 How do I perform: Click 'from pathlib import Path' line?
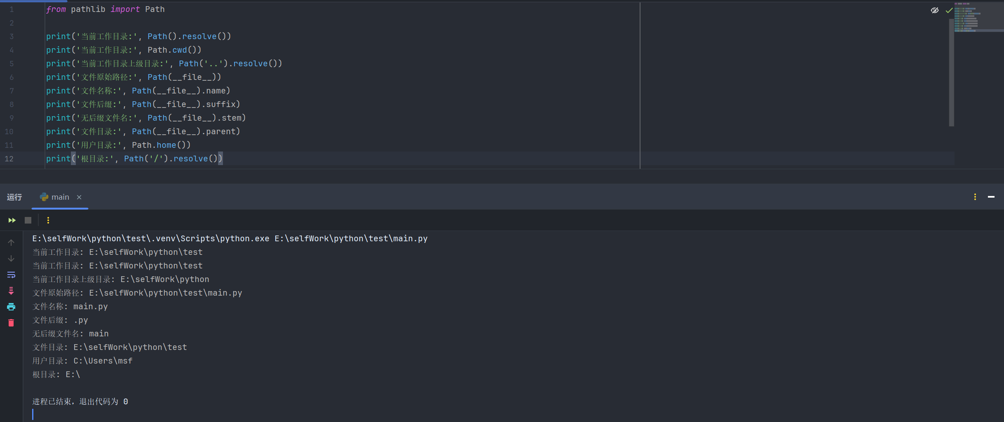coord(105,9)
